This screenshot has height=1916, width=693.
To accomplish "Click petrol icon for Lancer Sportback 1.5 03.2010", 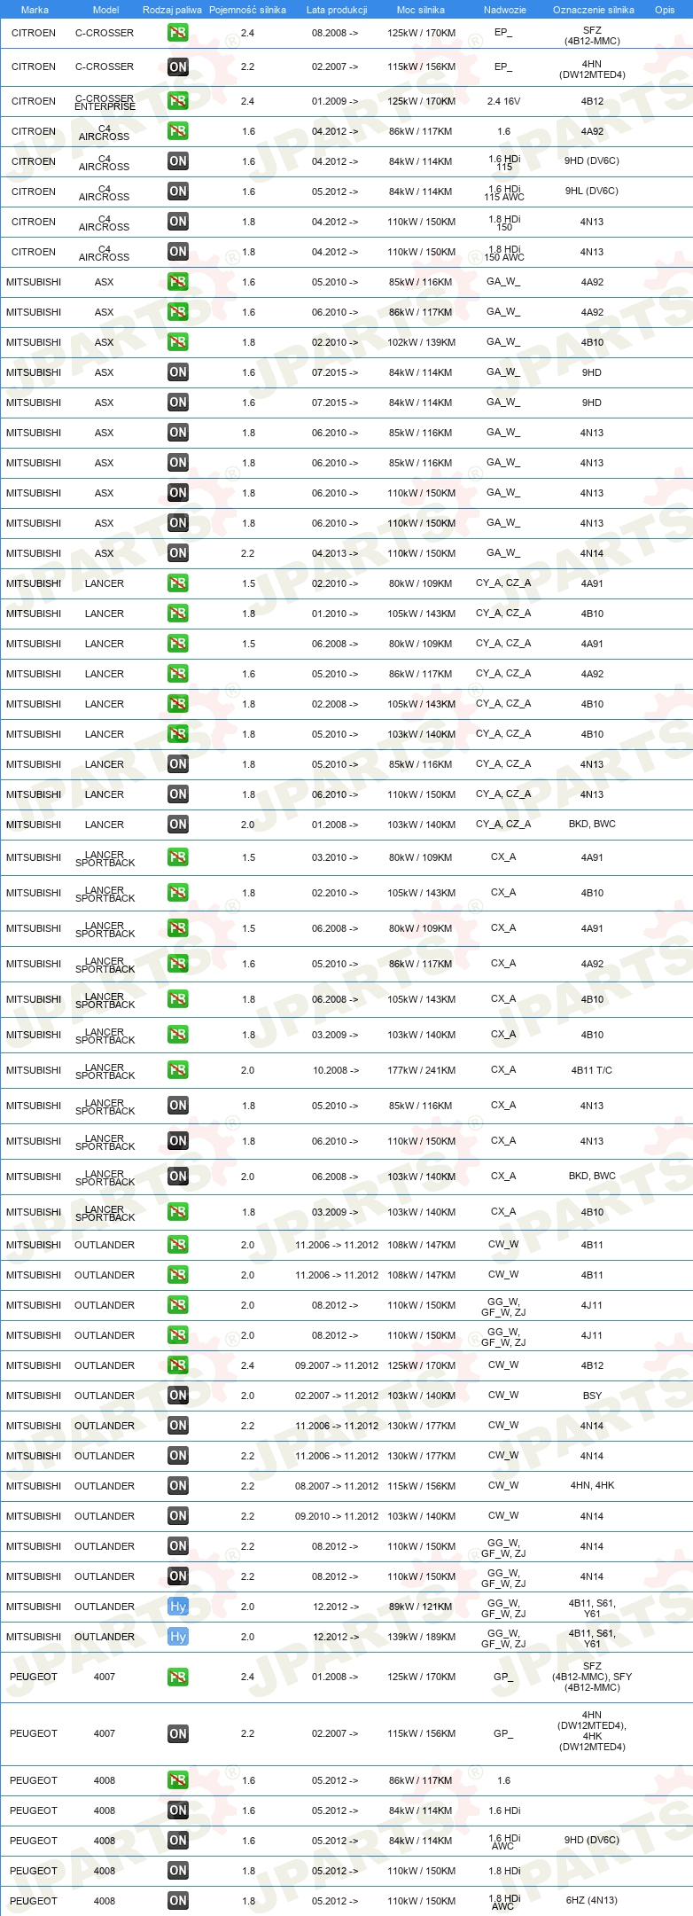I will coord(178,857).
